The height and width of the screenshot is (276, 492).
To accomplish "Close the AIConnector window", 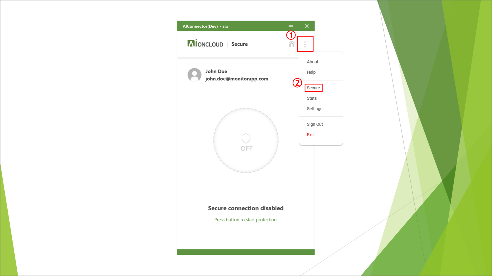I will pos(307,26).
